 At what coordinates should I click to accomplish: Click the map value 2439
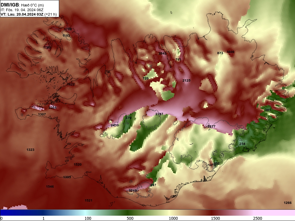[x=115, y=125]
